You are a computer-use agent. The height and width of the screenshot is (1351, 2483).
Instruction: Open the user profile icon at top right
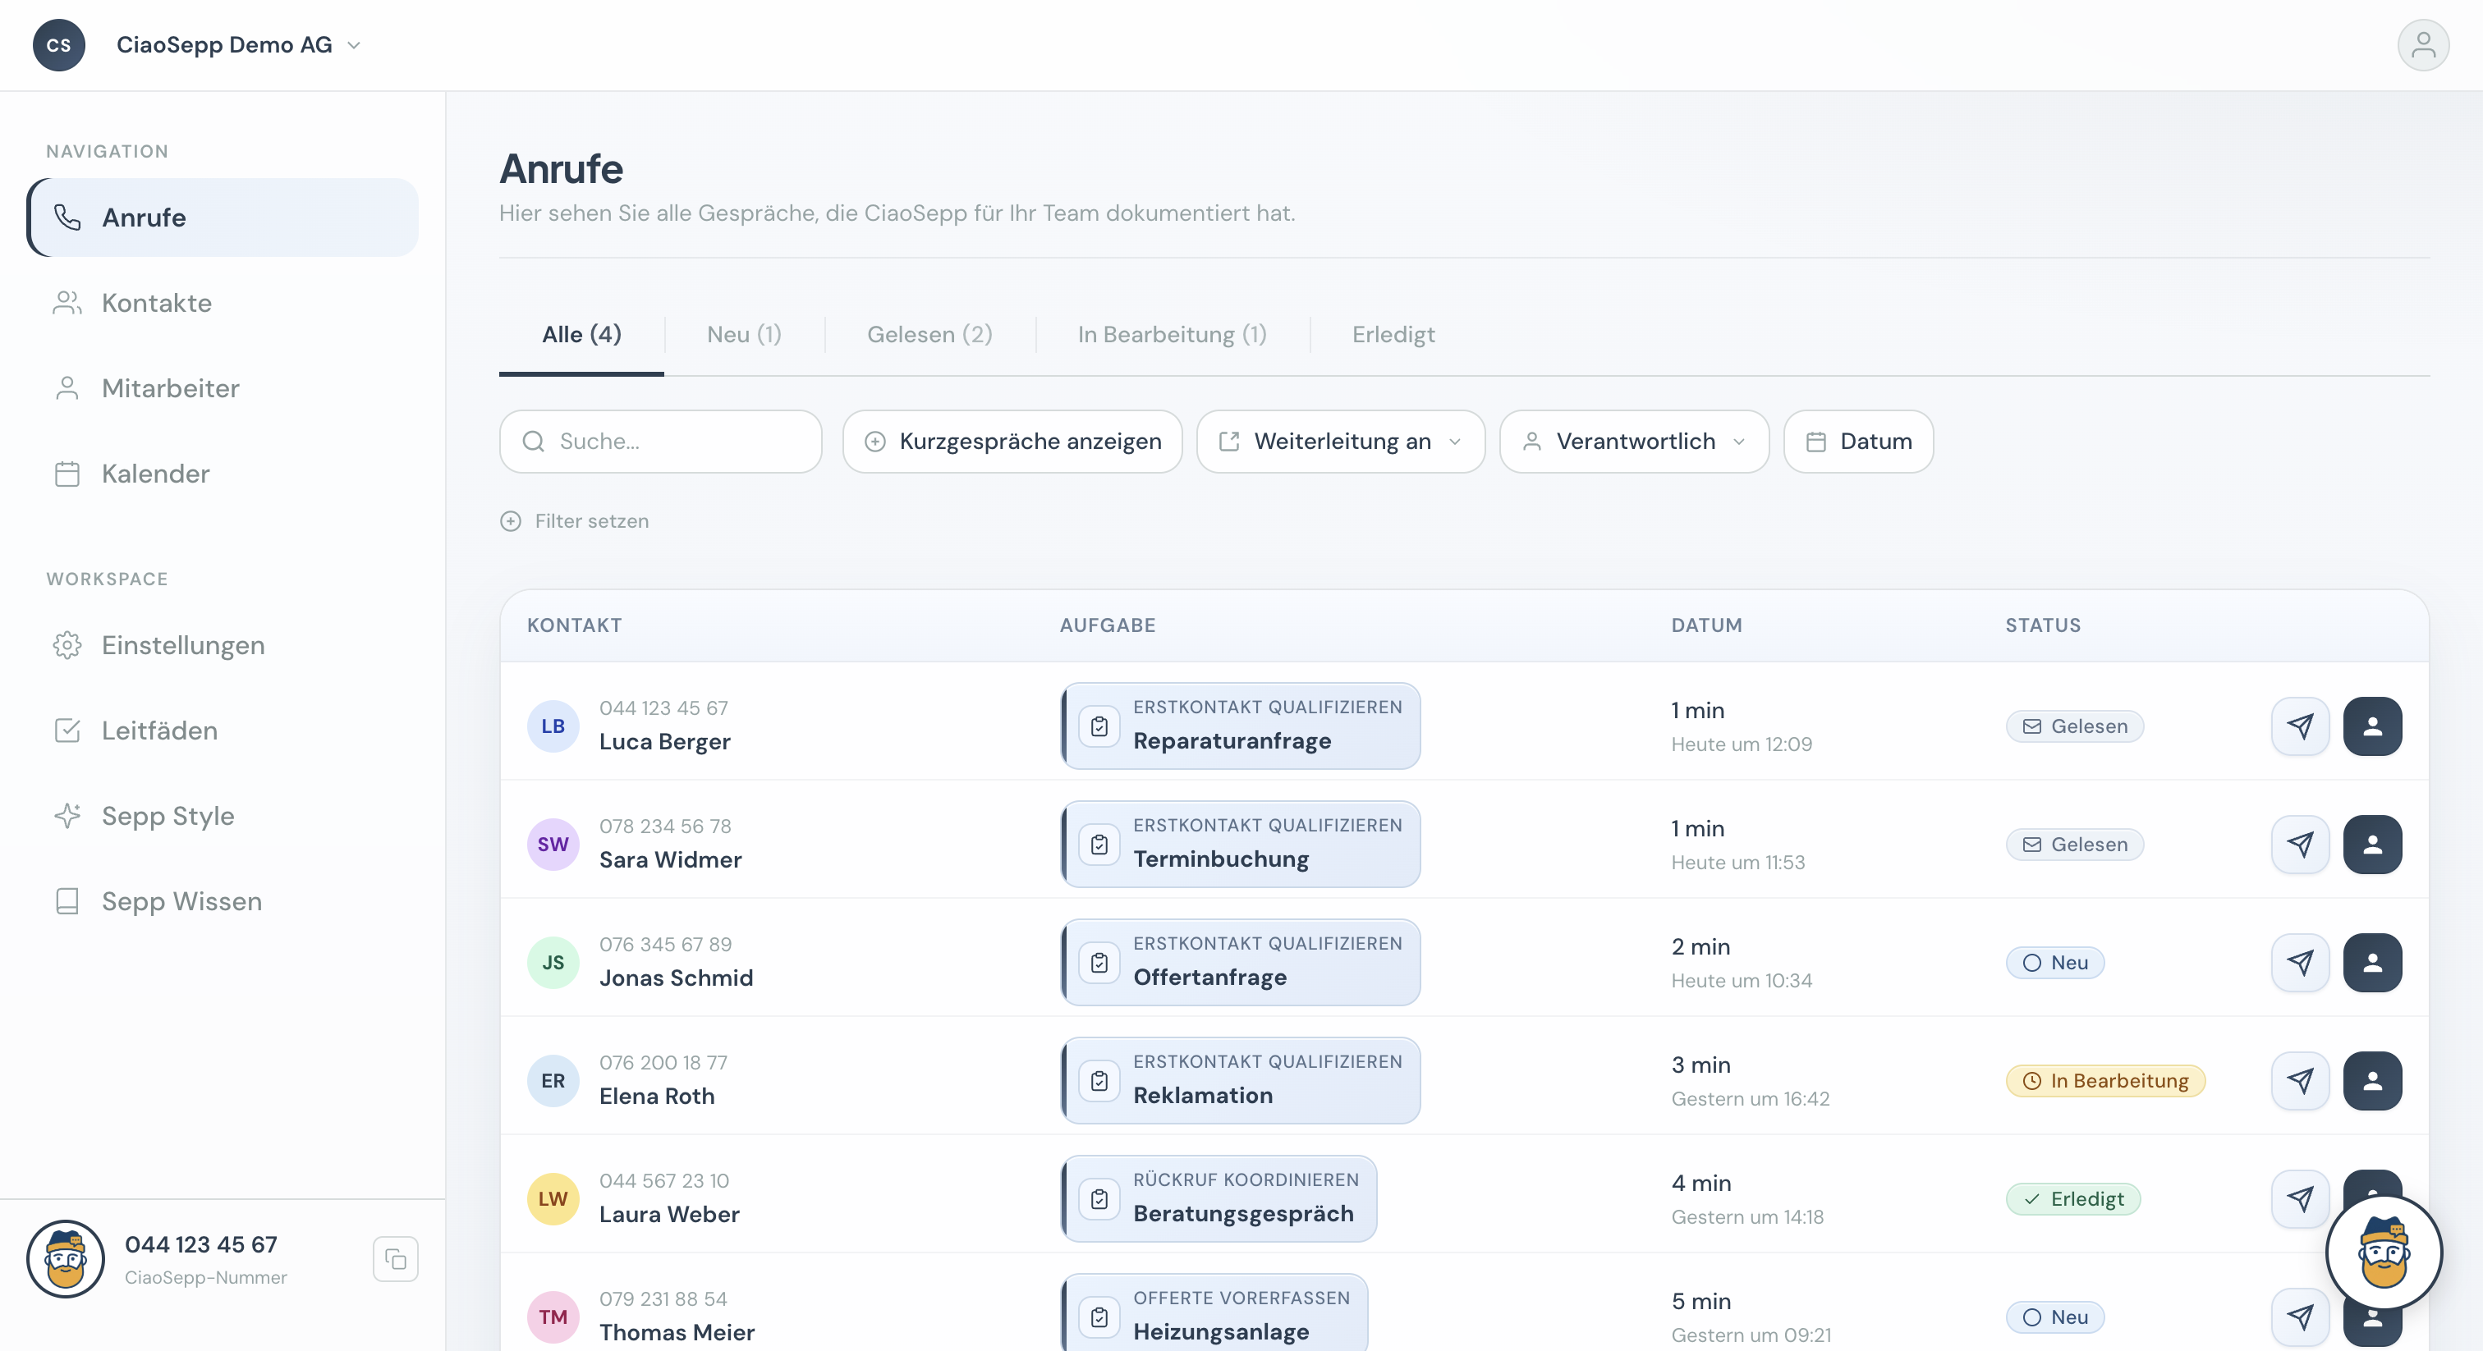pos(2422,45)
